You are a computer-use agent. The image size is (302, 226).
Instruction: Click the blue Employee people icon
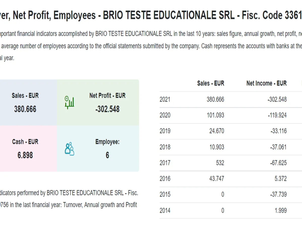click(69, 149)
